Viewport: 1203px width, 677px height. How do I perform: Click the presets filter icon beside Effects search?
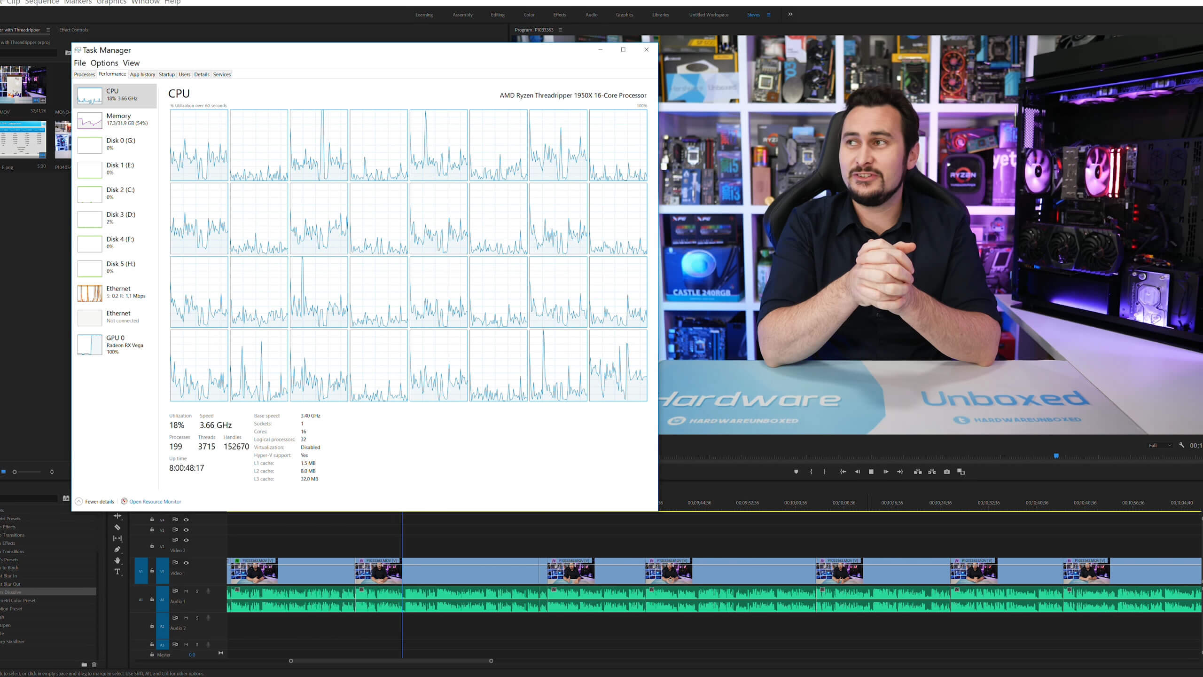(x=66, y=498)
